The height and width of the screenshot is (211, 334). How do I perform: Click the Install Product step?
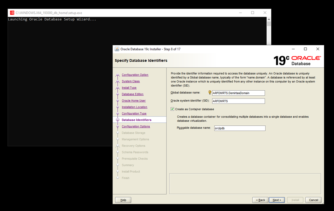tap(131, 171)
